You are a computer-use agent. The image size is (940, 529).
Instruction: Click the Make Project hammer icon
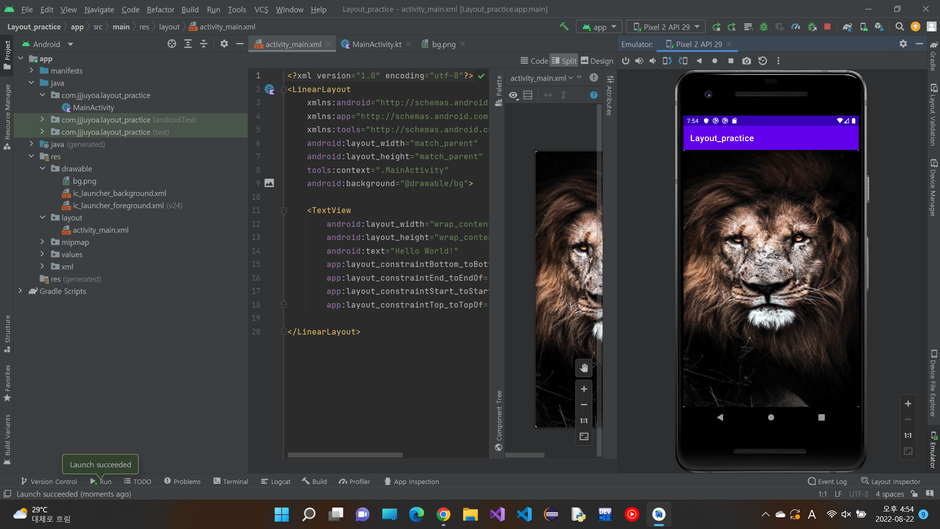pyautogui.click(x=564, y=26)
